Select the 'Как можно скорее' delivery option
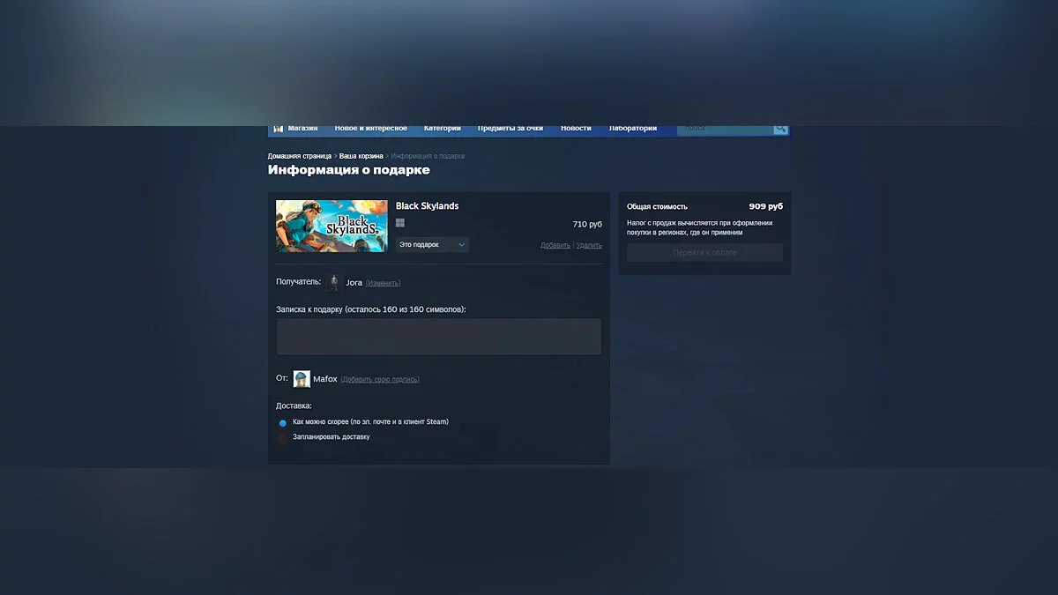 [283, 423]
